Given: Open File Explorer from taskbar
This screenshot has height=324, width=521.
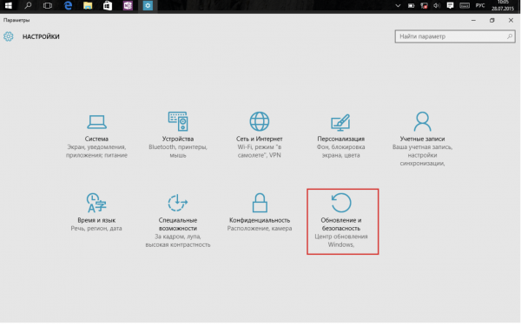Looking at the screenshot, I should (88, 6).
